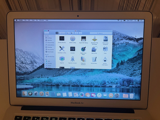The image size is (160, 120).
Task: Open Messages in the Dock
Action: tap(87, 95)
